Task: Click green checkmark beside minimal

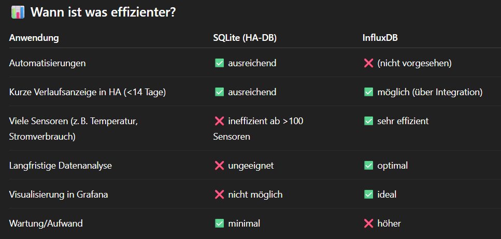Action: pos(219,223)
